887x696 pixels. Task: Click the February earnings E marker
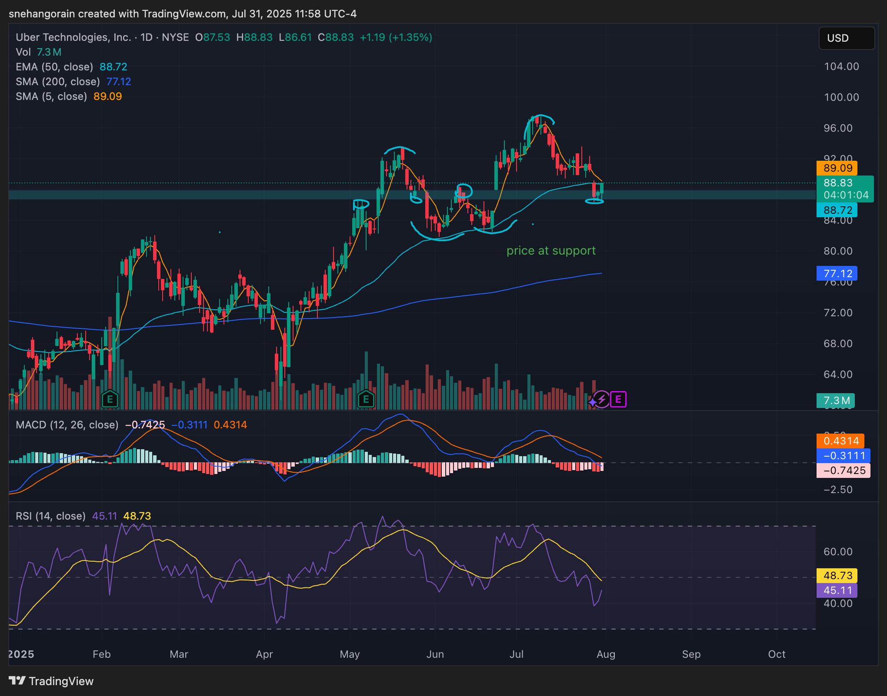(x=110, y=399)
